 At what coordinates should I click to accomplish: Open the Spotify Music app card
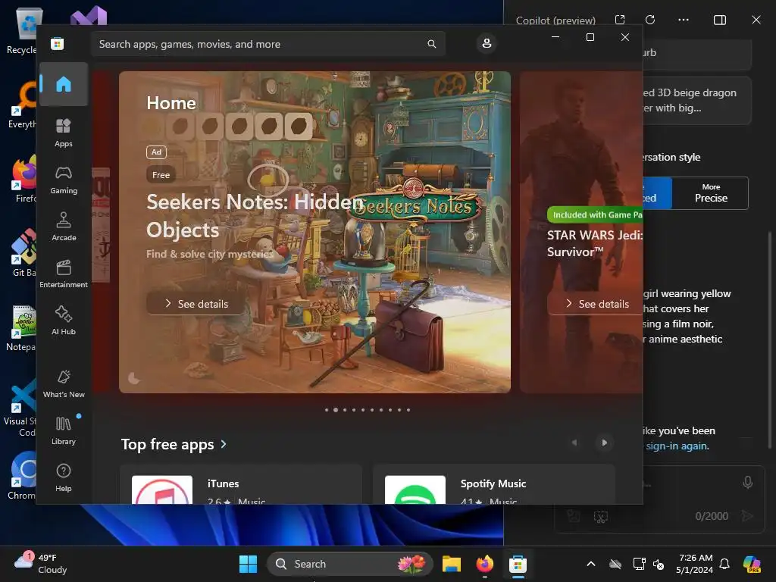tap(494, 484)
